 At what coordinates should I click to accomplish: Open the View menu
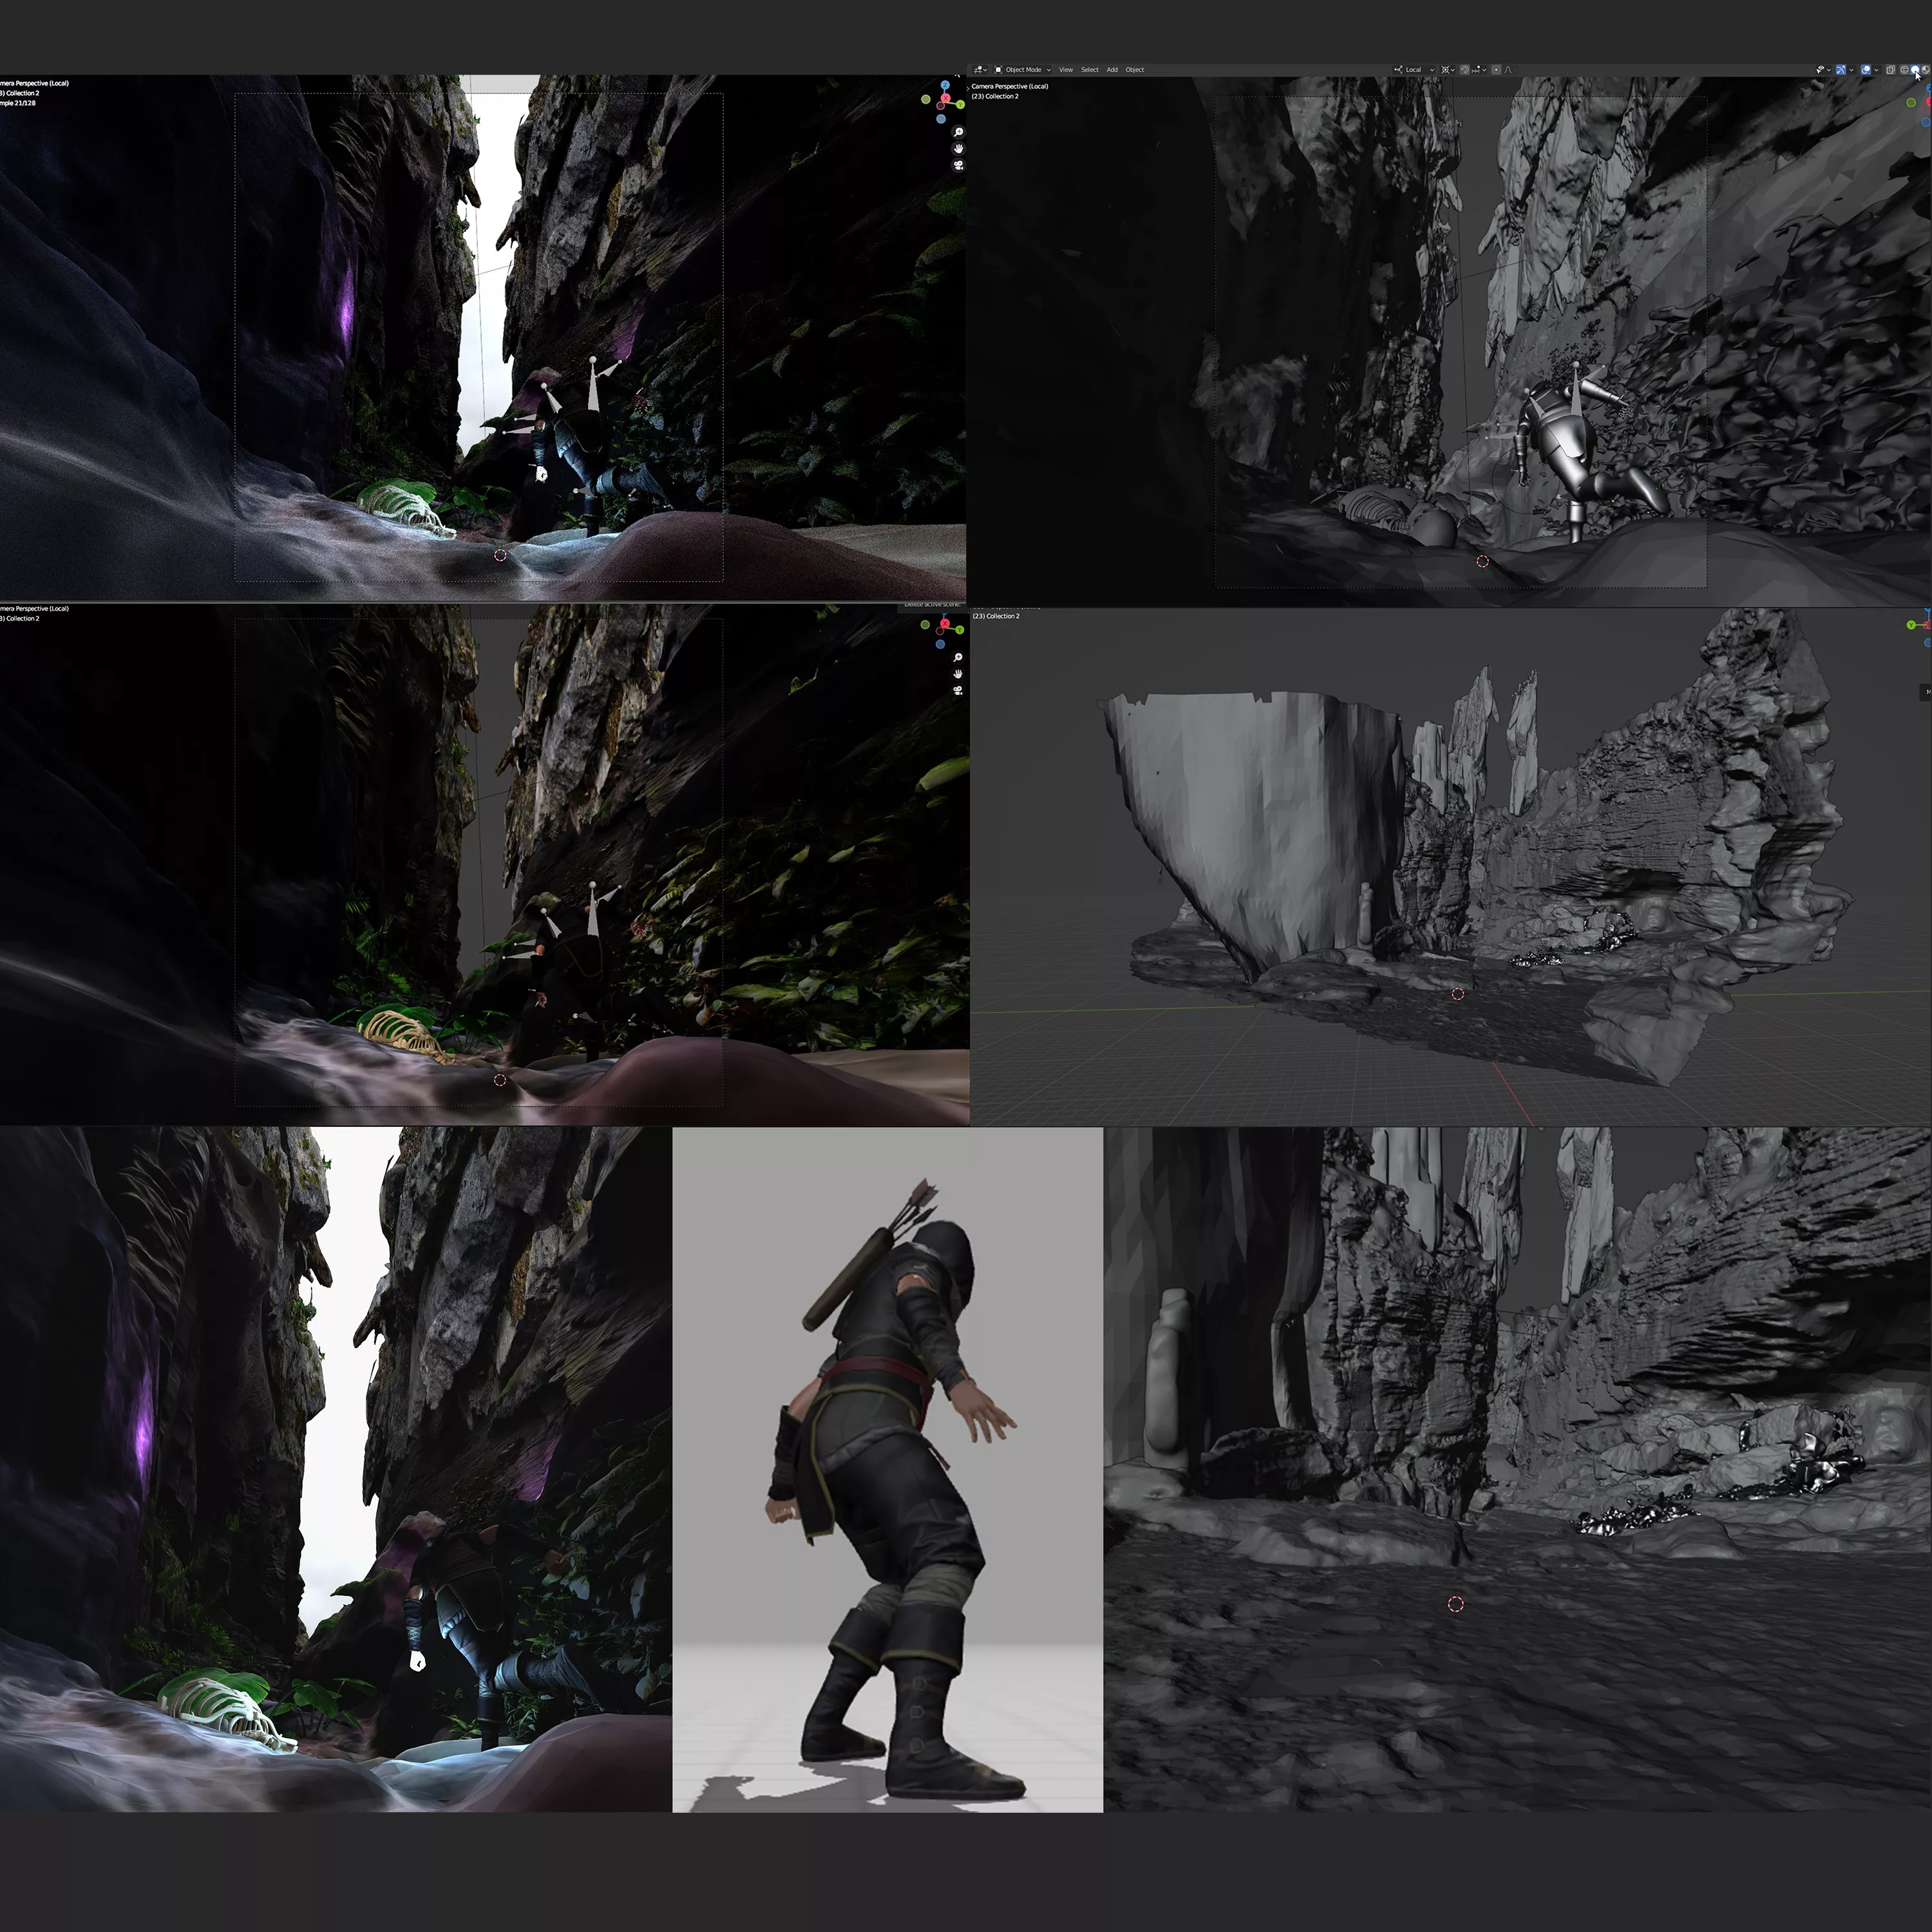pos(1066,70)
